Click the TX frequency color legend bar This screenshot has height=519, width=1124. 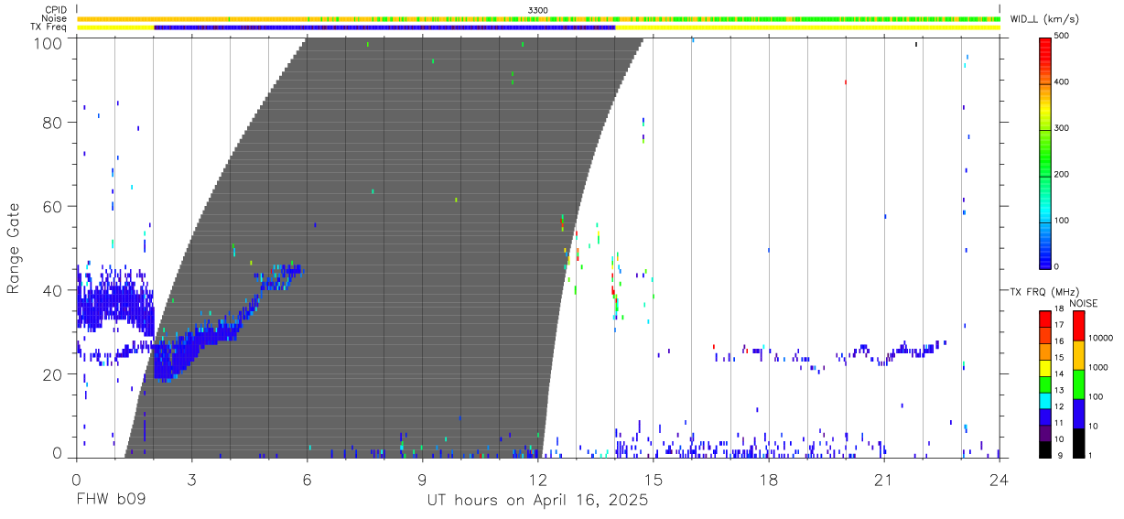[1044, 384]
